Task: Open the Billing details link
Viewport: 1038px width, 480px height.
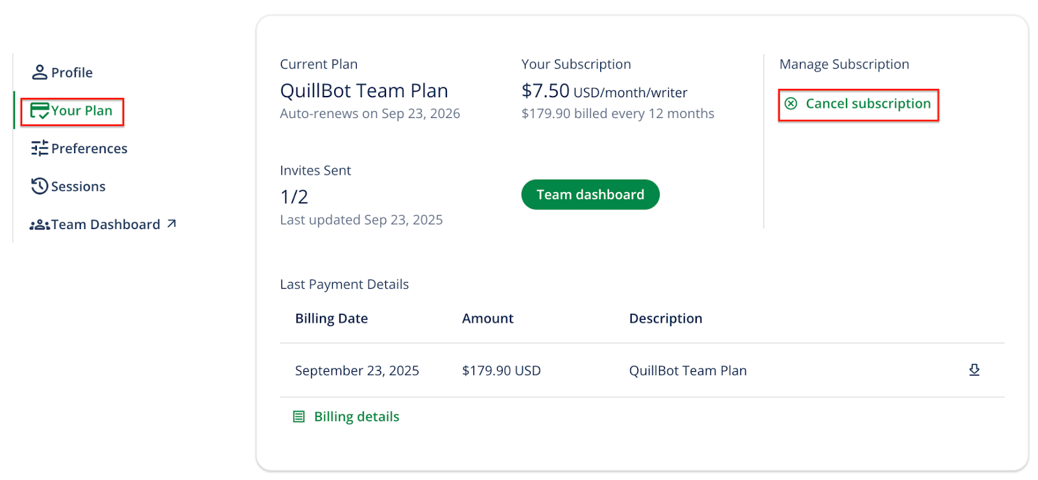Action: pos(356,416)
